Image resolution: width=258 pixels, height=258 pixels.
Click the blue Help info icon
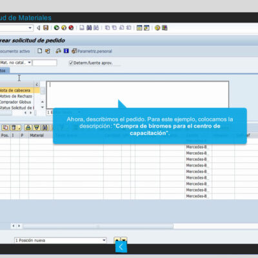click(x=66, y=51)
